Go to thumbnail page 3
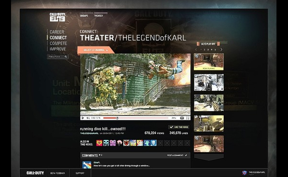288x177 pixels. click(x=208, y=49)
